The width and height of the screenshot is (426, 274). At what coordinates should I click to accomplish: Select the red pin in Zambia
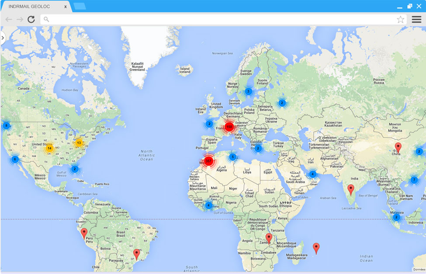[269, 239]
